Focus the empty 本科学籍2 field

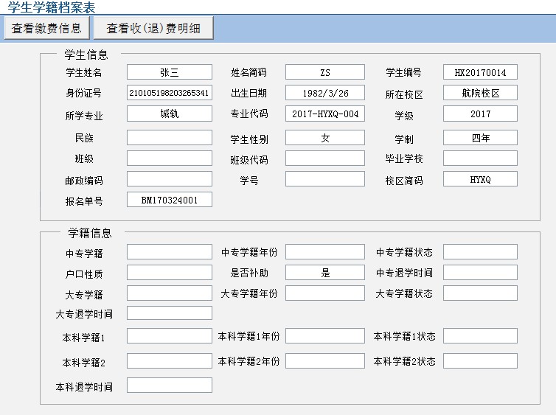tap(170, 361)
